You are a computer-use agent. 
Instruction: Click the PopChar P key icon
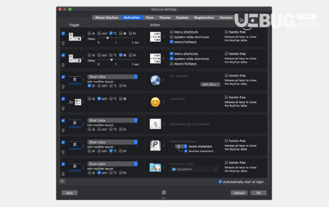tap(155, 146)
